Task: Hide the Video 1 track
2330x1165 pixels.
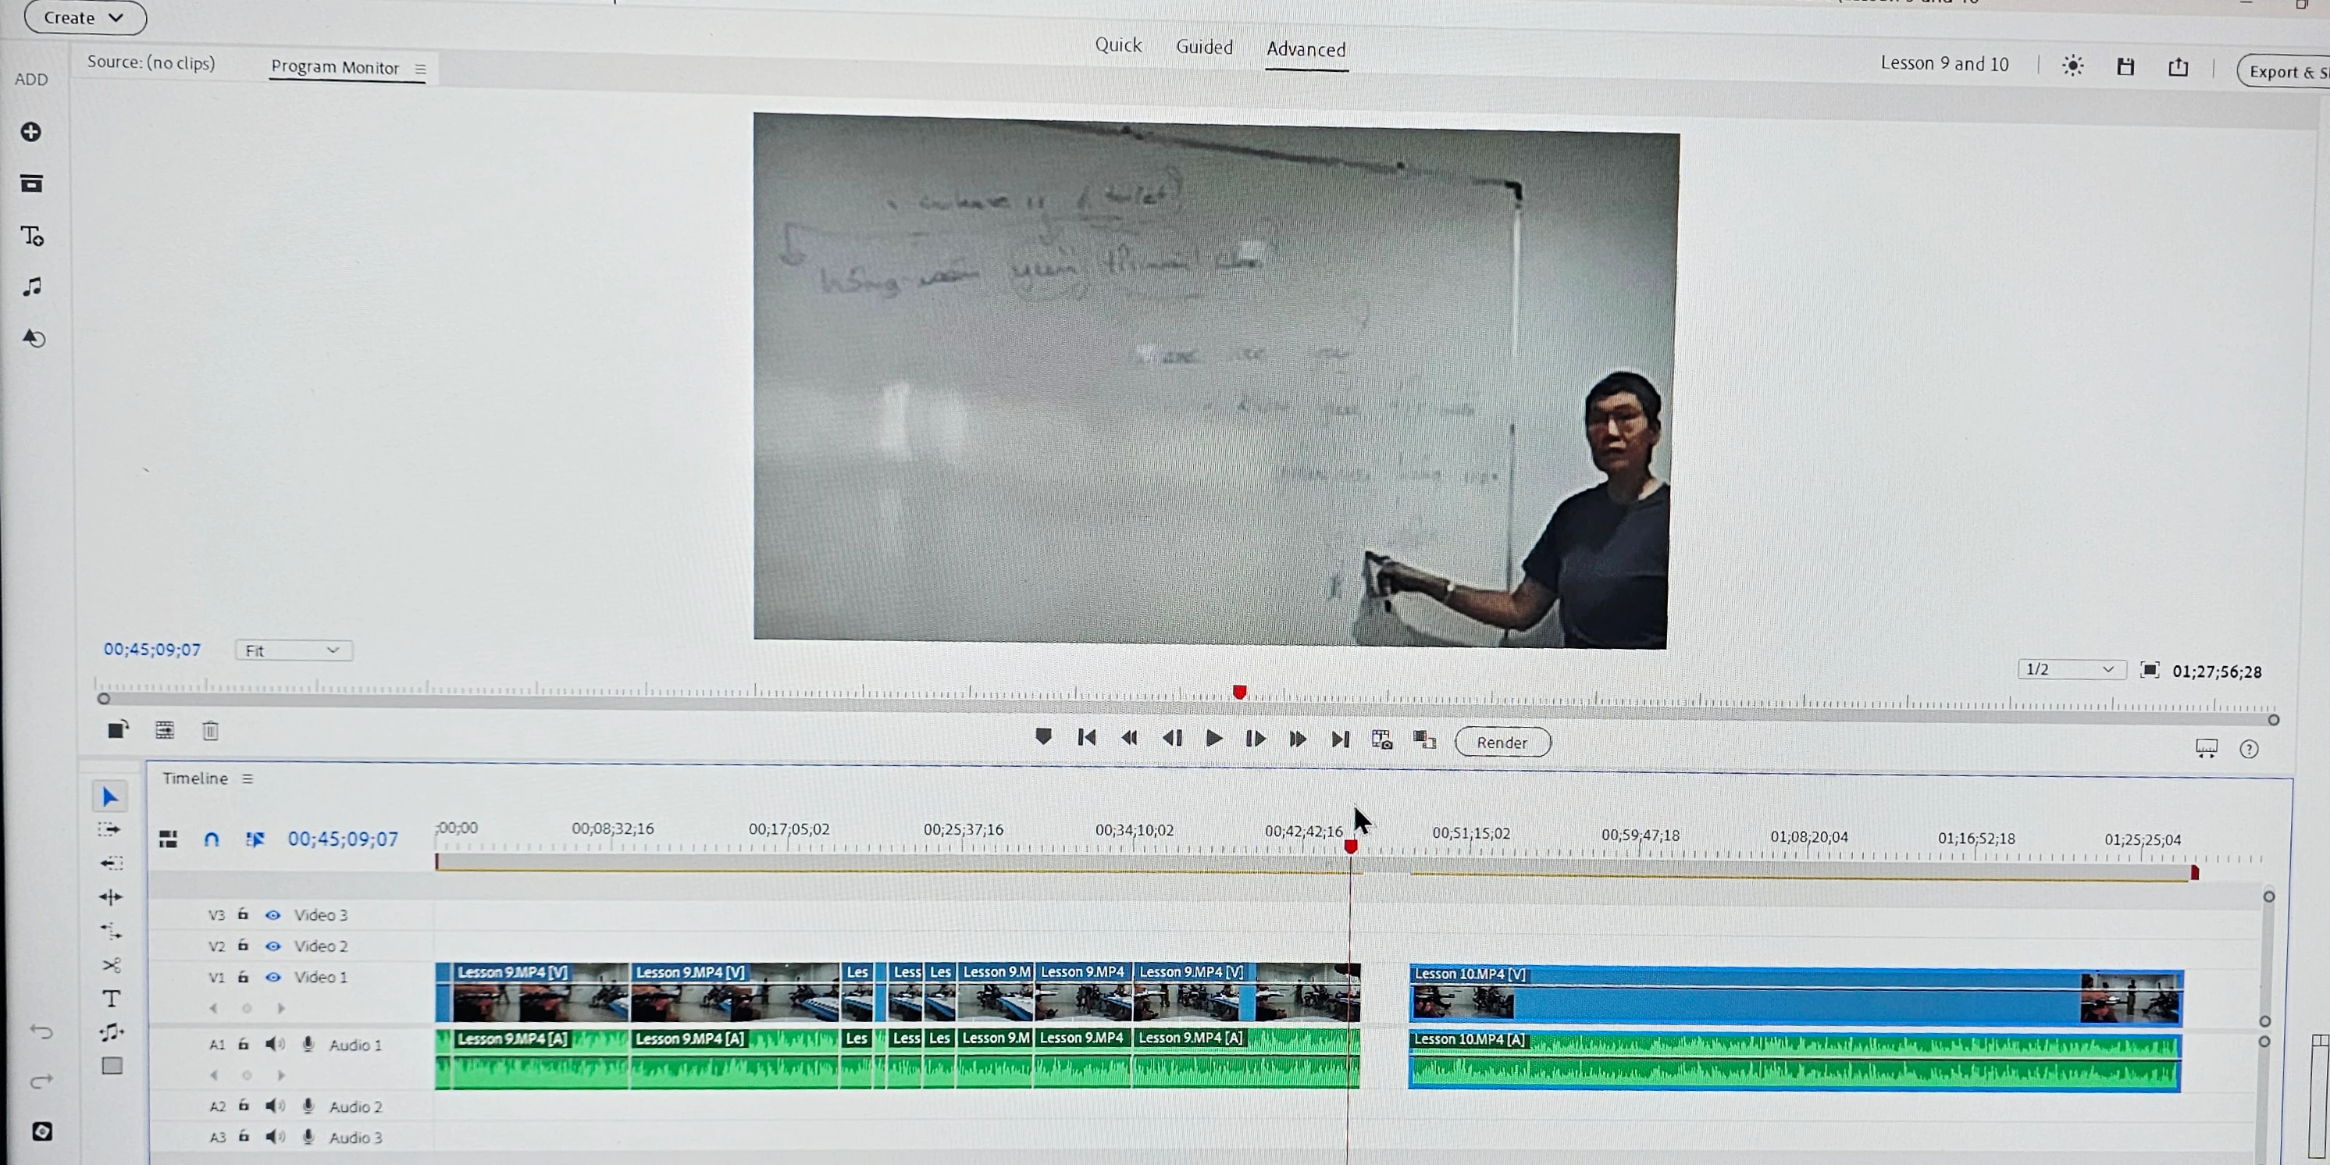Action: click(273, 977)
